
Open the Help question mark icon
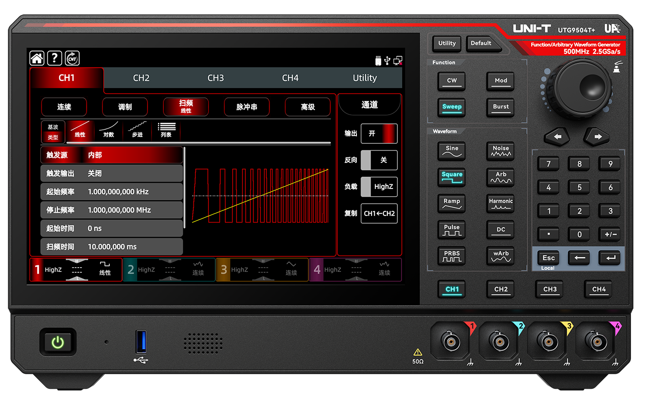tap(55, 58)
